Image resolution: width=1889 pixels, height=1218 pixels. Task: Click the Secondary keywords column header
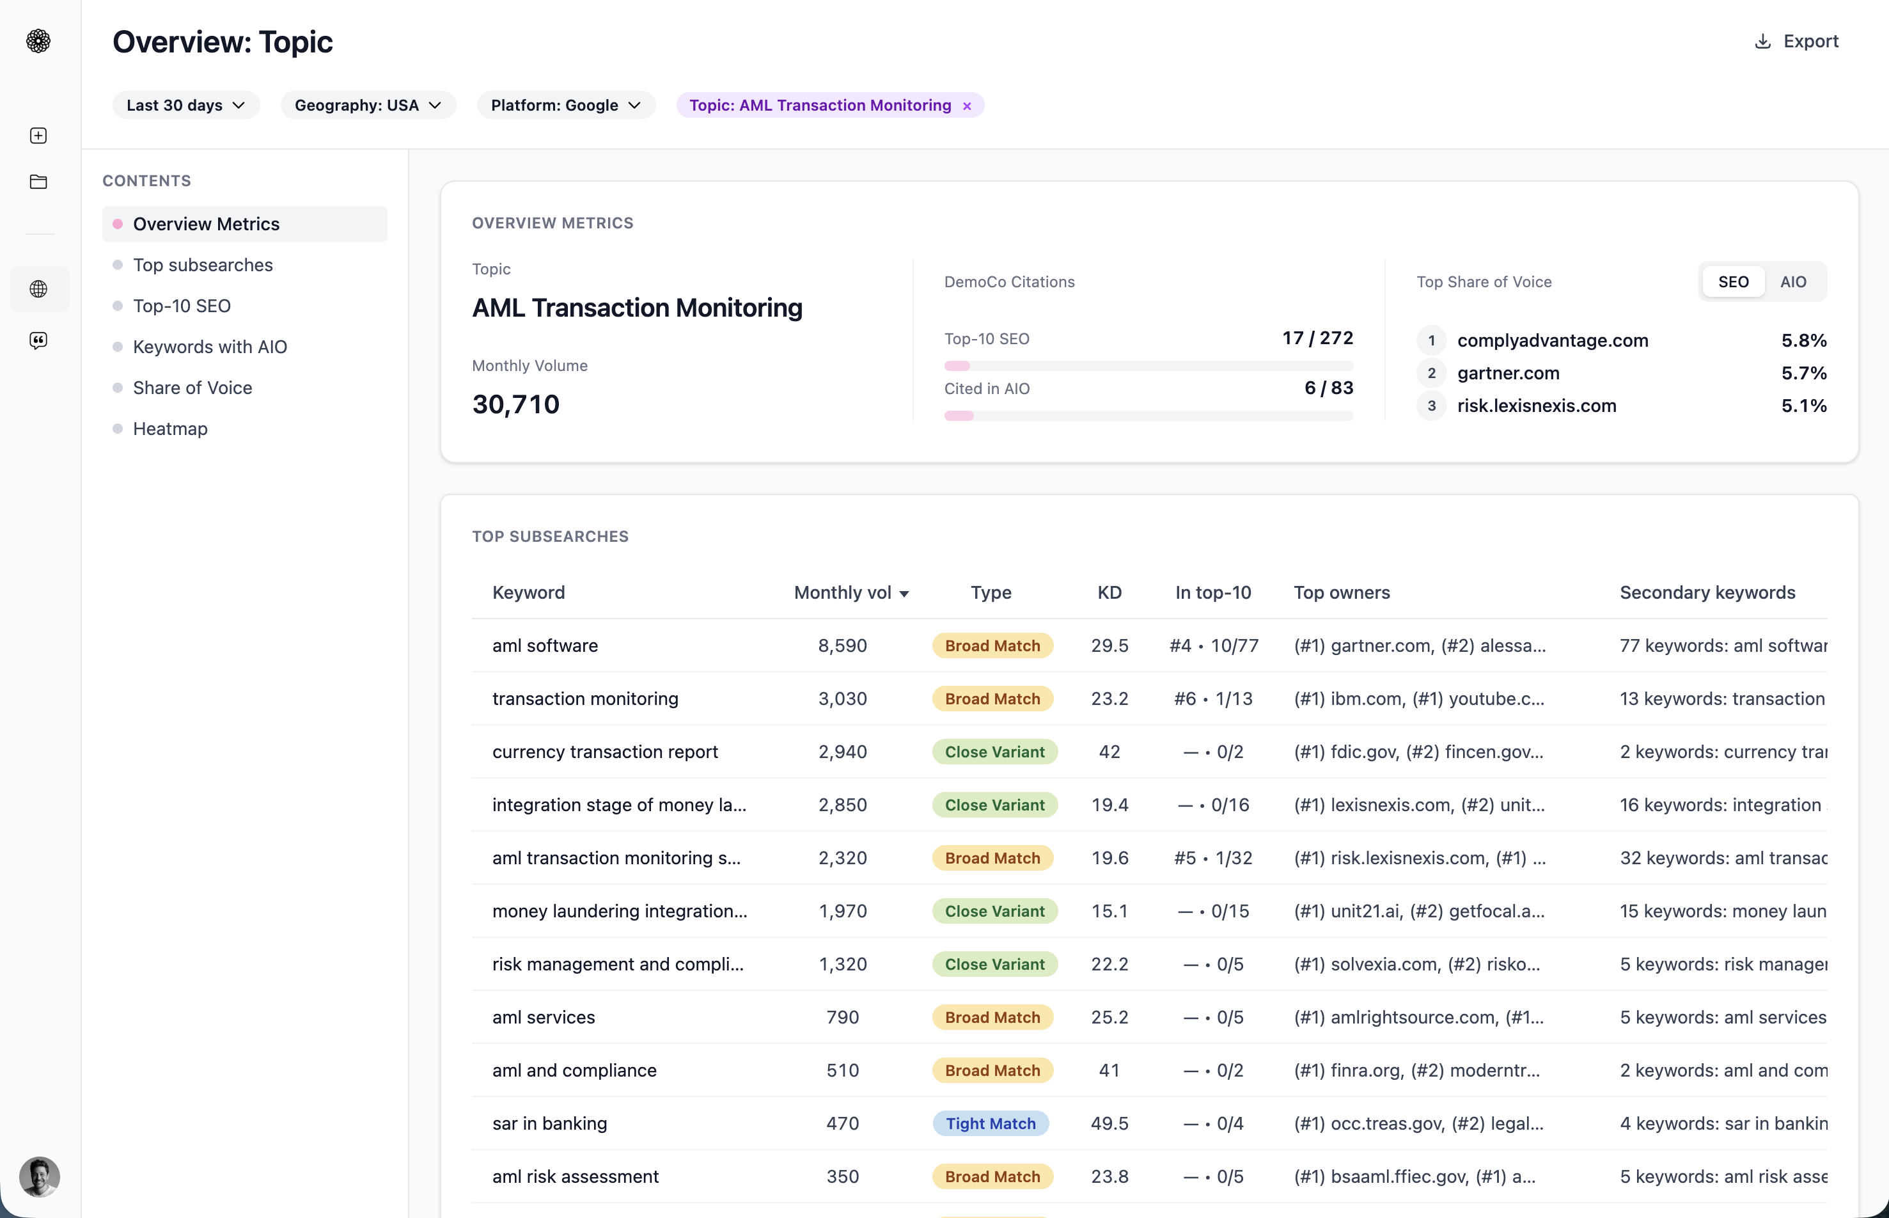pos(1707,592)
